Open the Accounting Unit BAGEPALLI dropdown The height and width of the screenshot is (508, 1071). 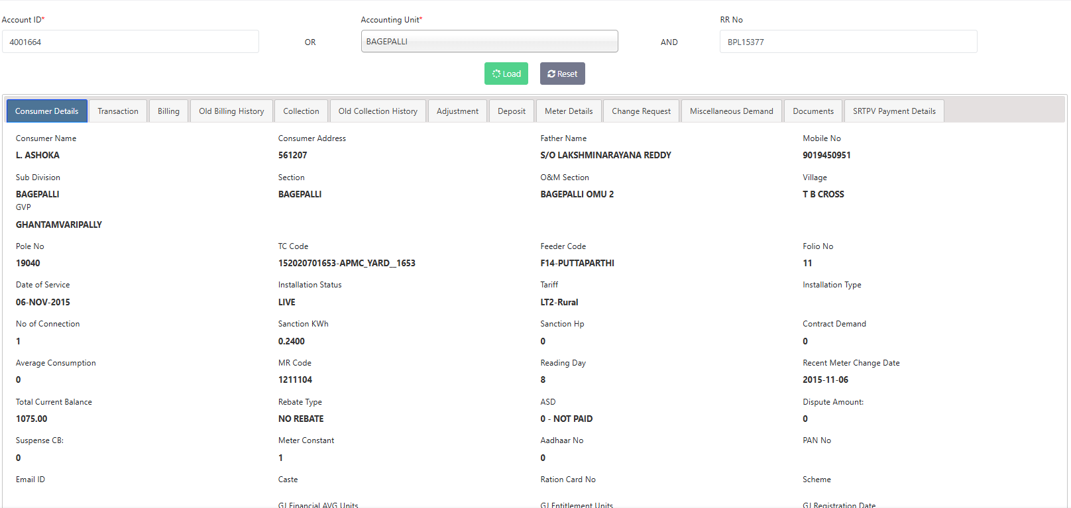point(489,41)
